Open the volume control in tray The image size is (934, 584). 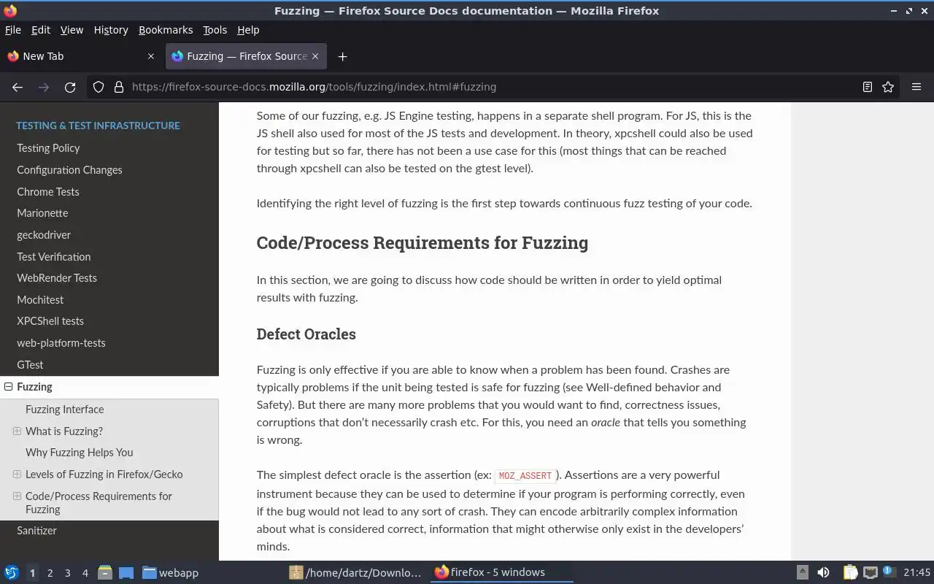823,572
